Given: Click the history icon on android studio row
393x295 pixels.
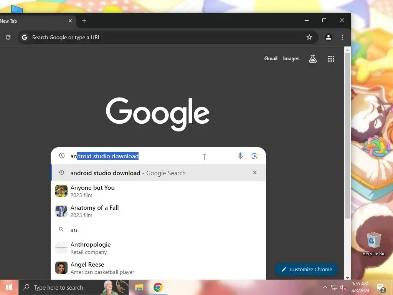Looking at the screenshot, I should (61, 172).
